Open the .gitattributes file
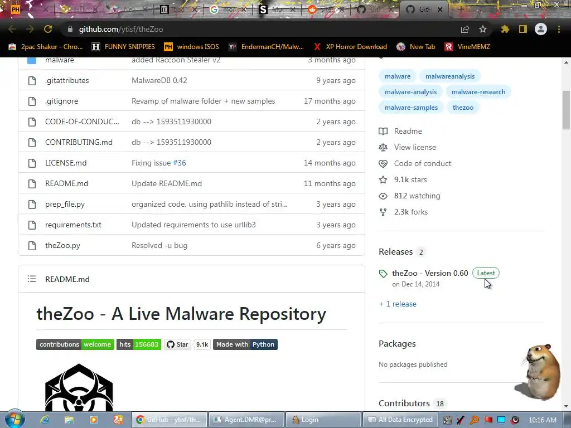This screenshot has width=571, height=428. click(x=67, y=80)
